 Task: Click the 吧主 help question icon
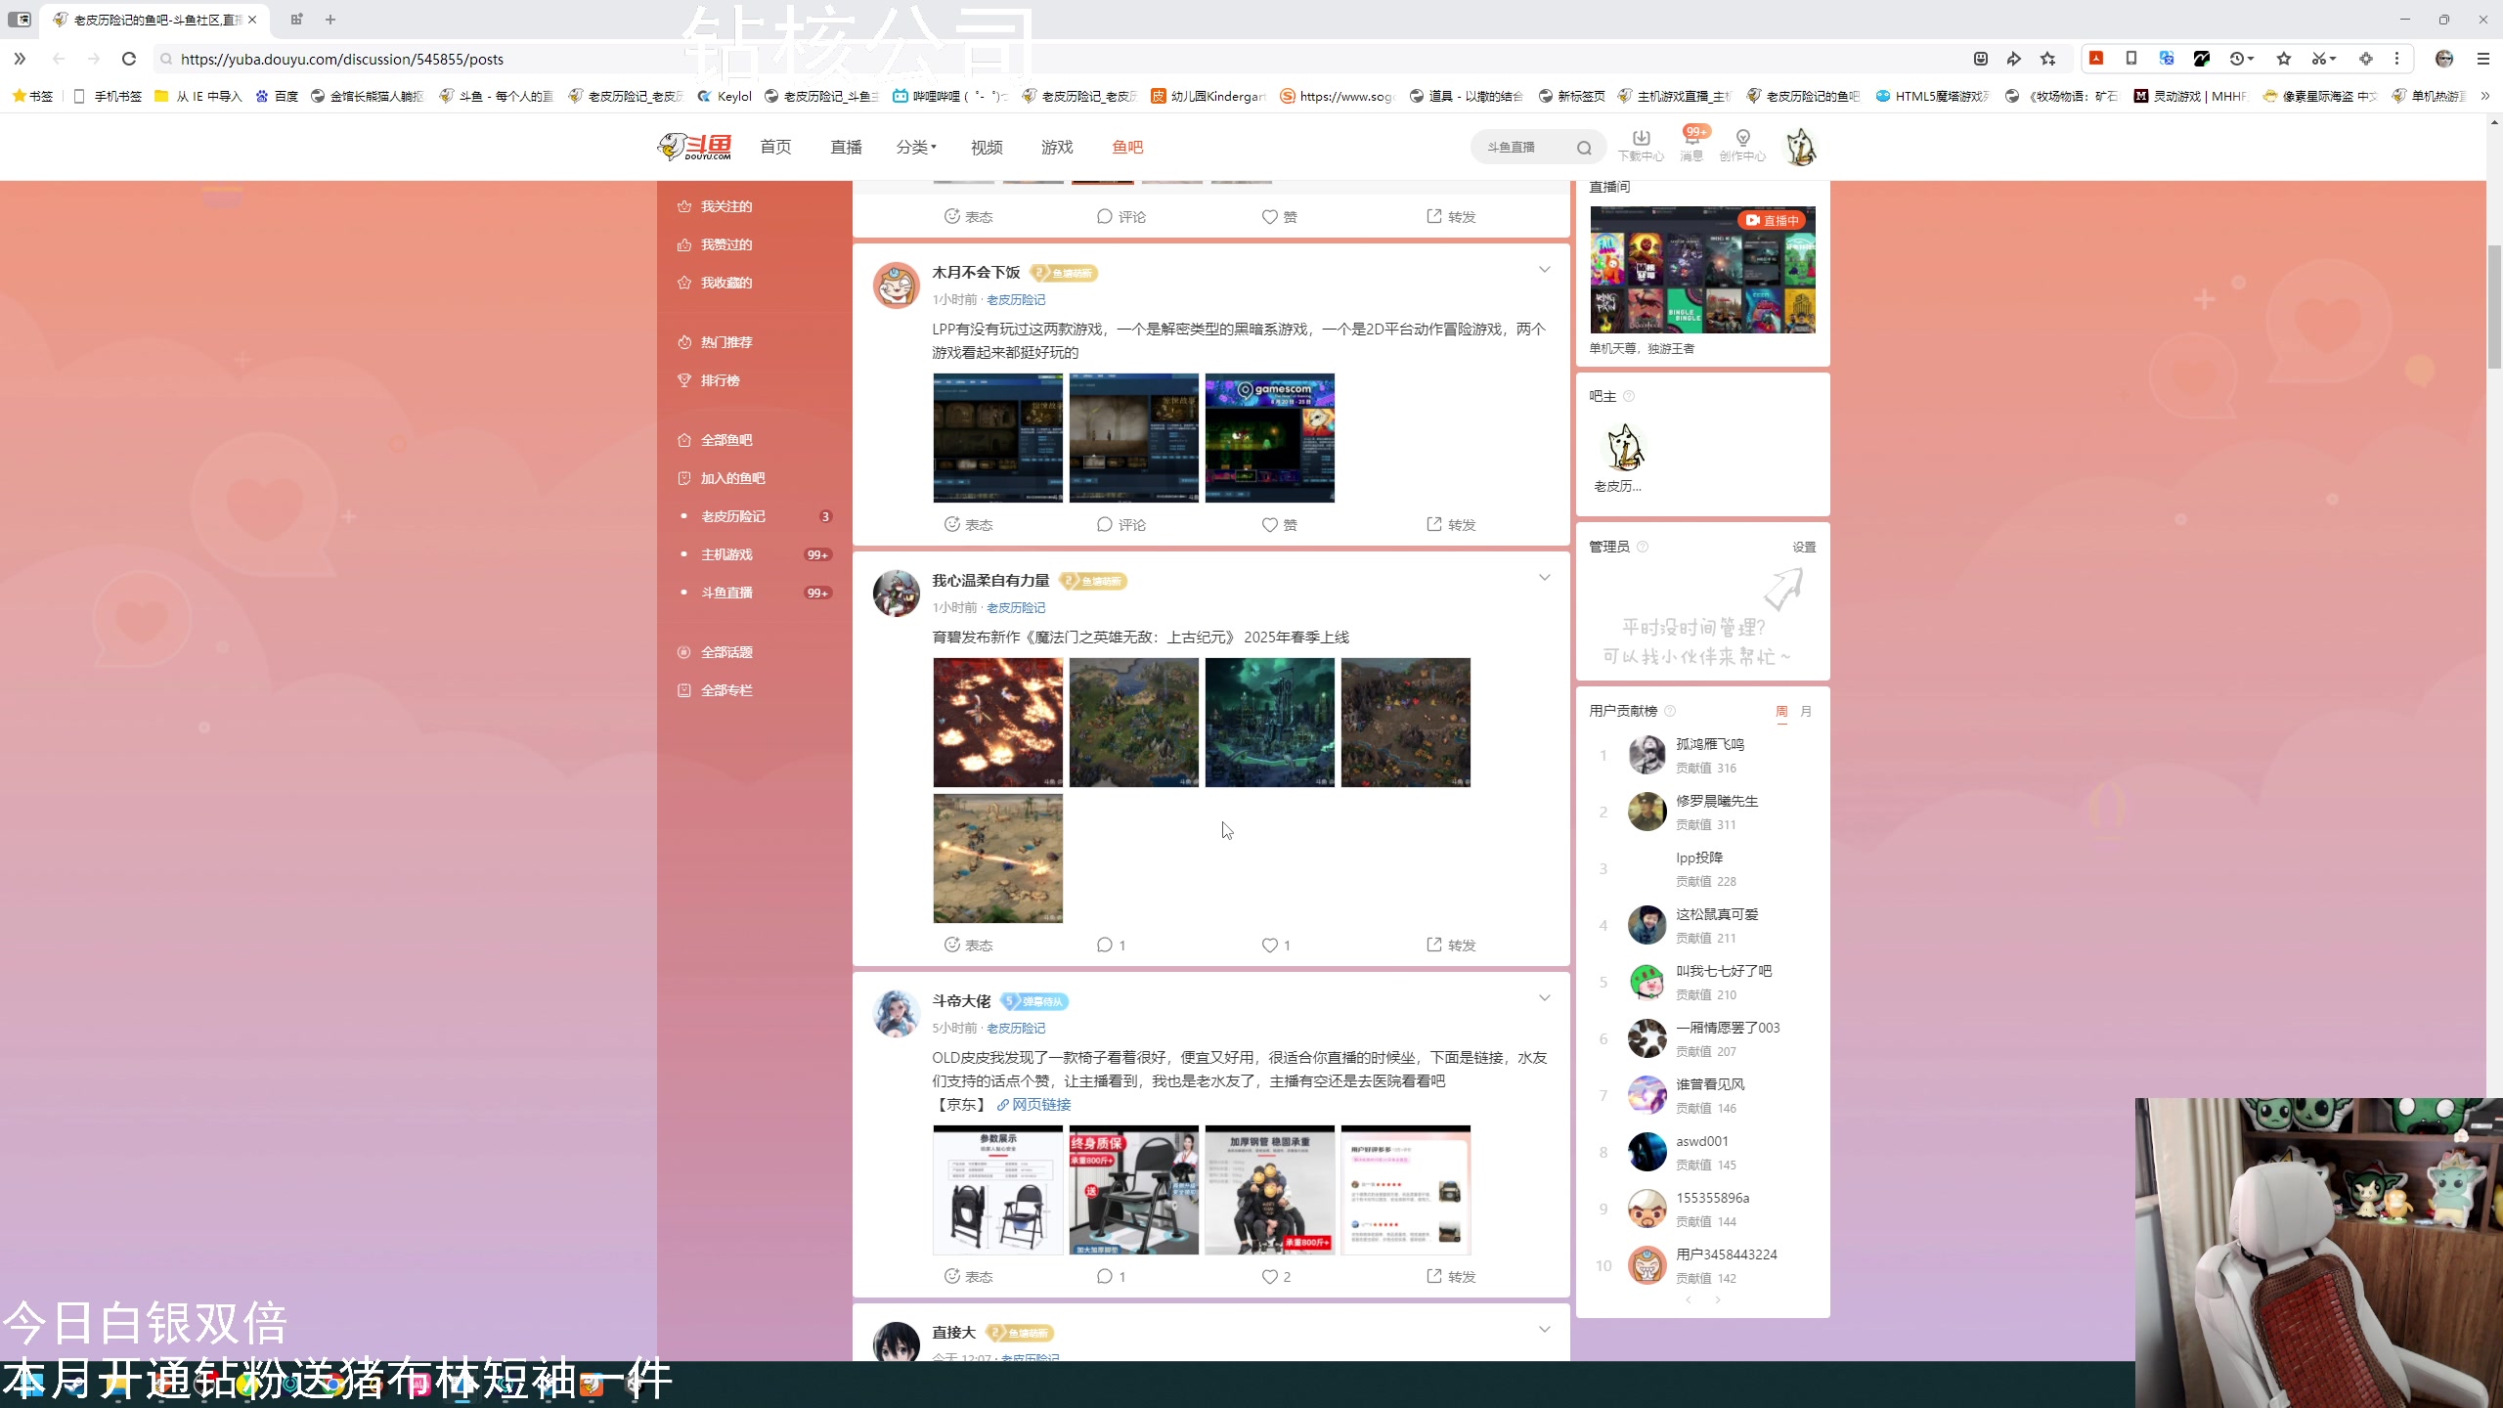click(1629, 396)
